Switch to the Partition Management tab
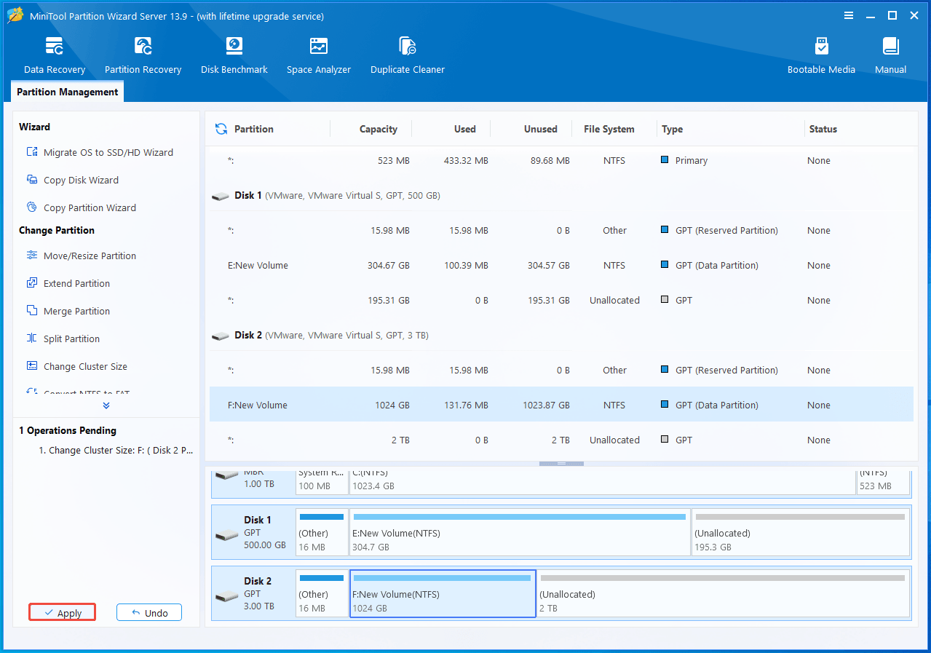This screenshot has height=653, width=931. (x=68, y=92)
